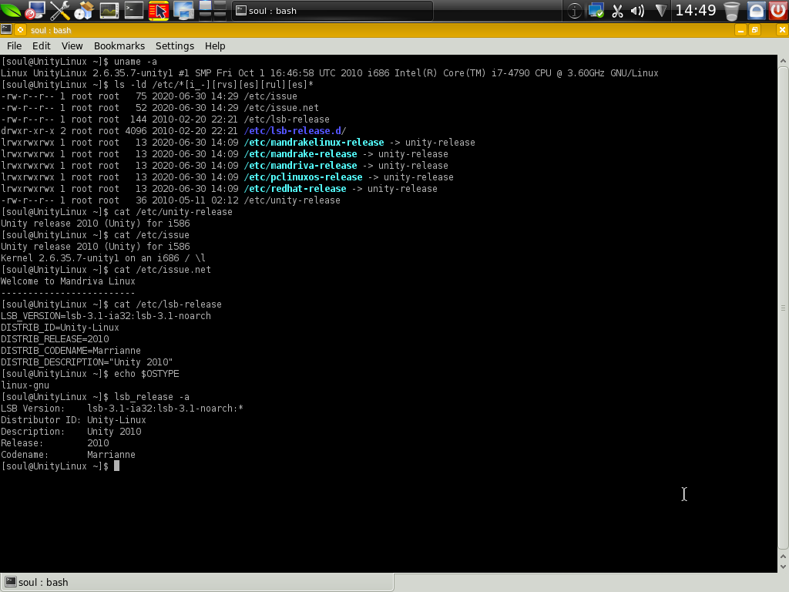Open the trash can icon
This screenshot has width=789, height=592.
pyautogui.click(x=732, y=11)
